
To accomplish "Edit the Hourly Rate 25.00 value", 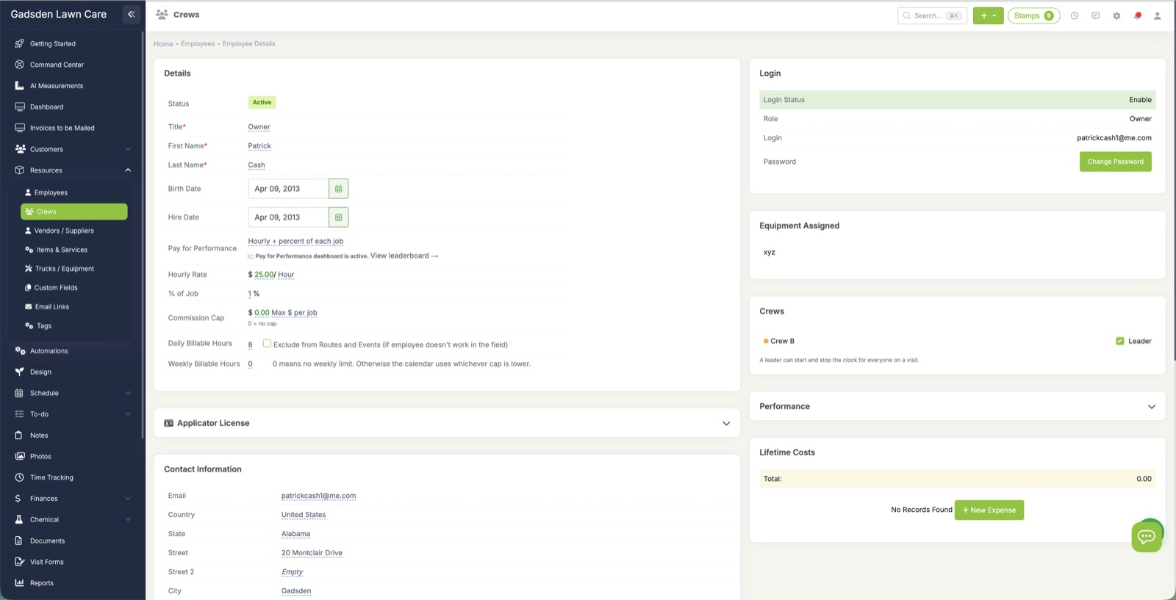I will 264,275.
